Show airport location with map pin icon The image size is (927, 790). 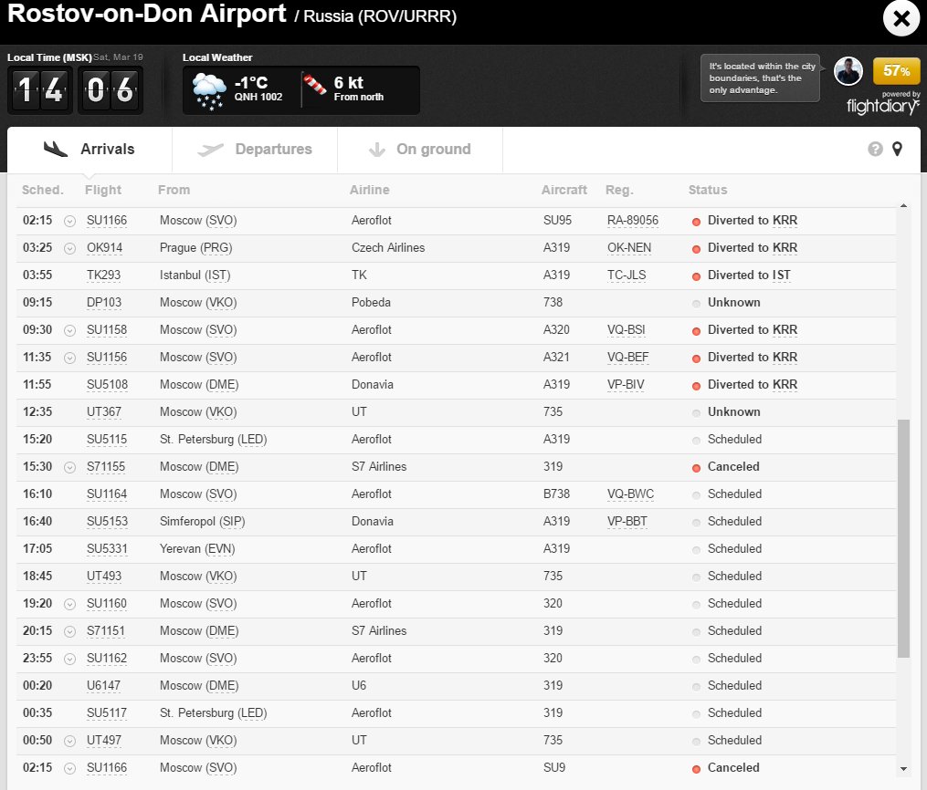pyautogui.click(x=897, y=149)
